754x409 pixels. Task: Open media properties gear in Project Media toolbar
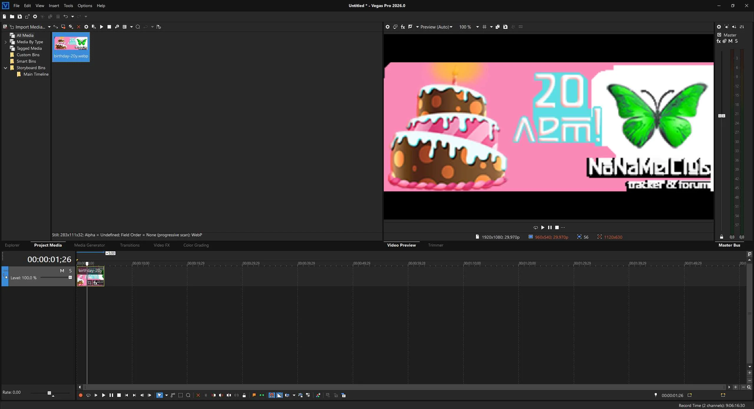[x=86, y=27]
